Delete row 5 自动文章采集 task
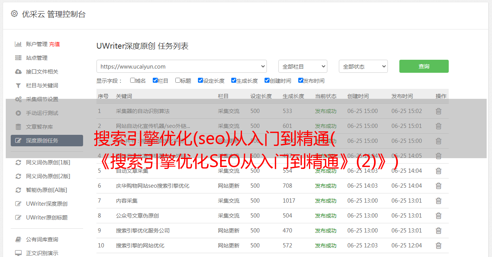 coord(438,171)
